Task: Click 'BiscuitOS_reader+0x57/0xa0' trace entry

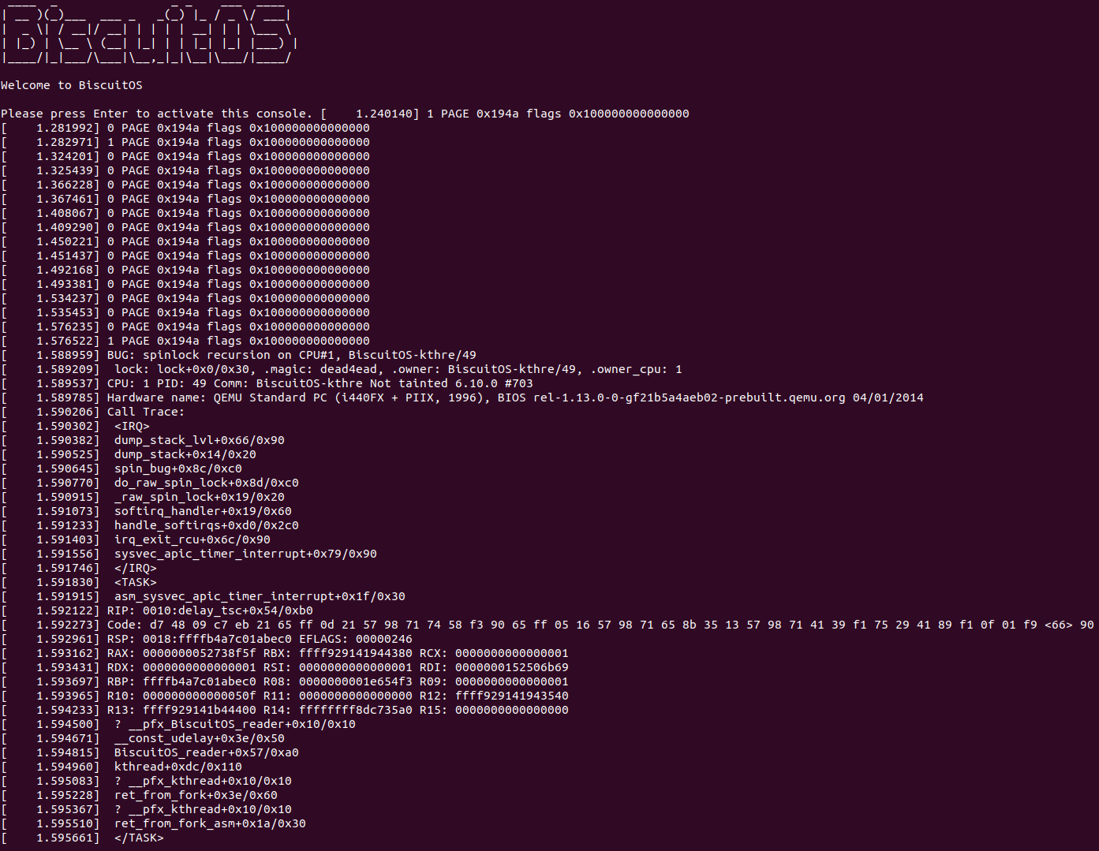Action: (x=207, y=752)
